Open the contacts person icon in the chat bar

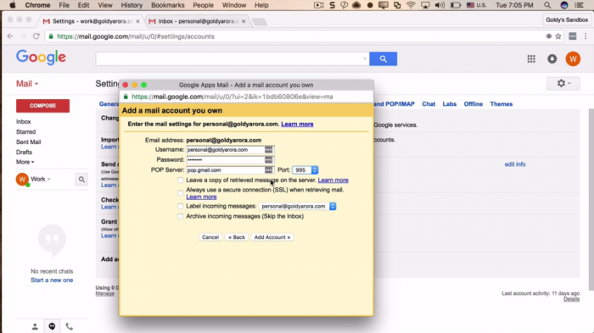coord(35,326)
